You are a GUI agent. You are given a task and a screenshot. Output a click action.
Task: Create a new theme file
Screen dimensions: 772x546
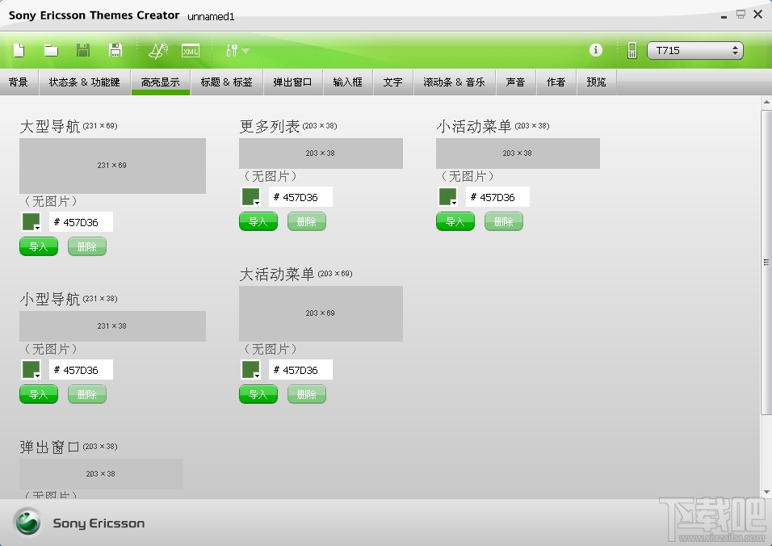[x=19, y=50]
